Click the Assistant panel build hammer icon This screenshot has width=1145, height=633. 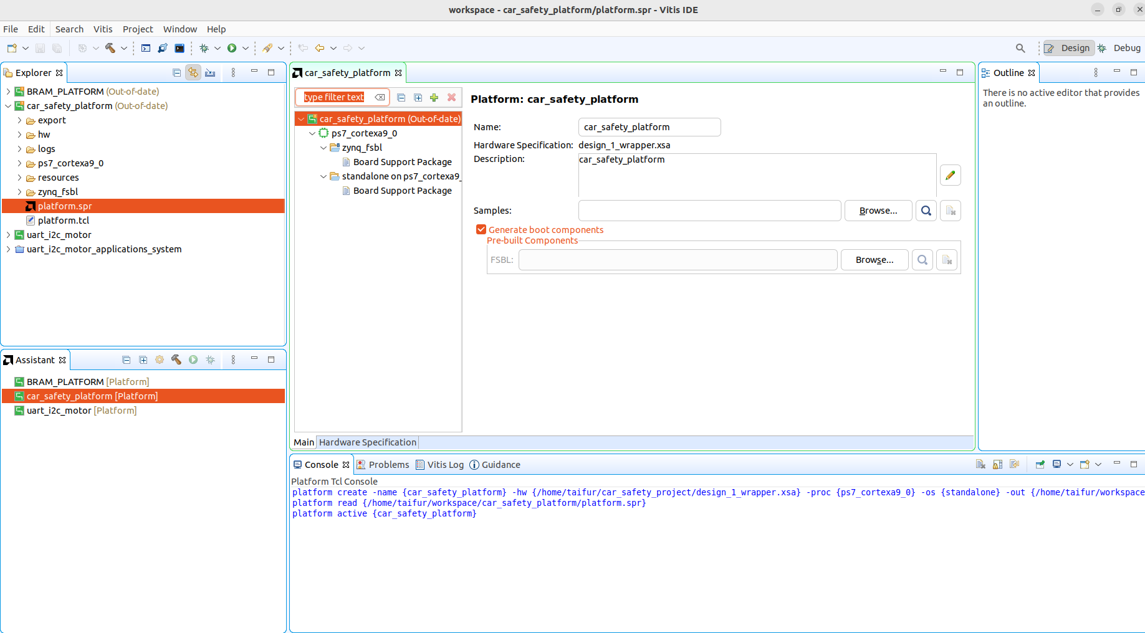point(176,360)
